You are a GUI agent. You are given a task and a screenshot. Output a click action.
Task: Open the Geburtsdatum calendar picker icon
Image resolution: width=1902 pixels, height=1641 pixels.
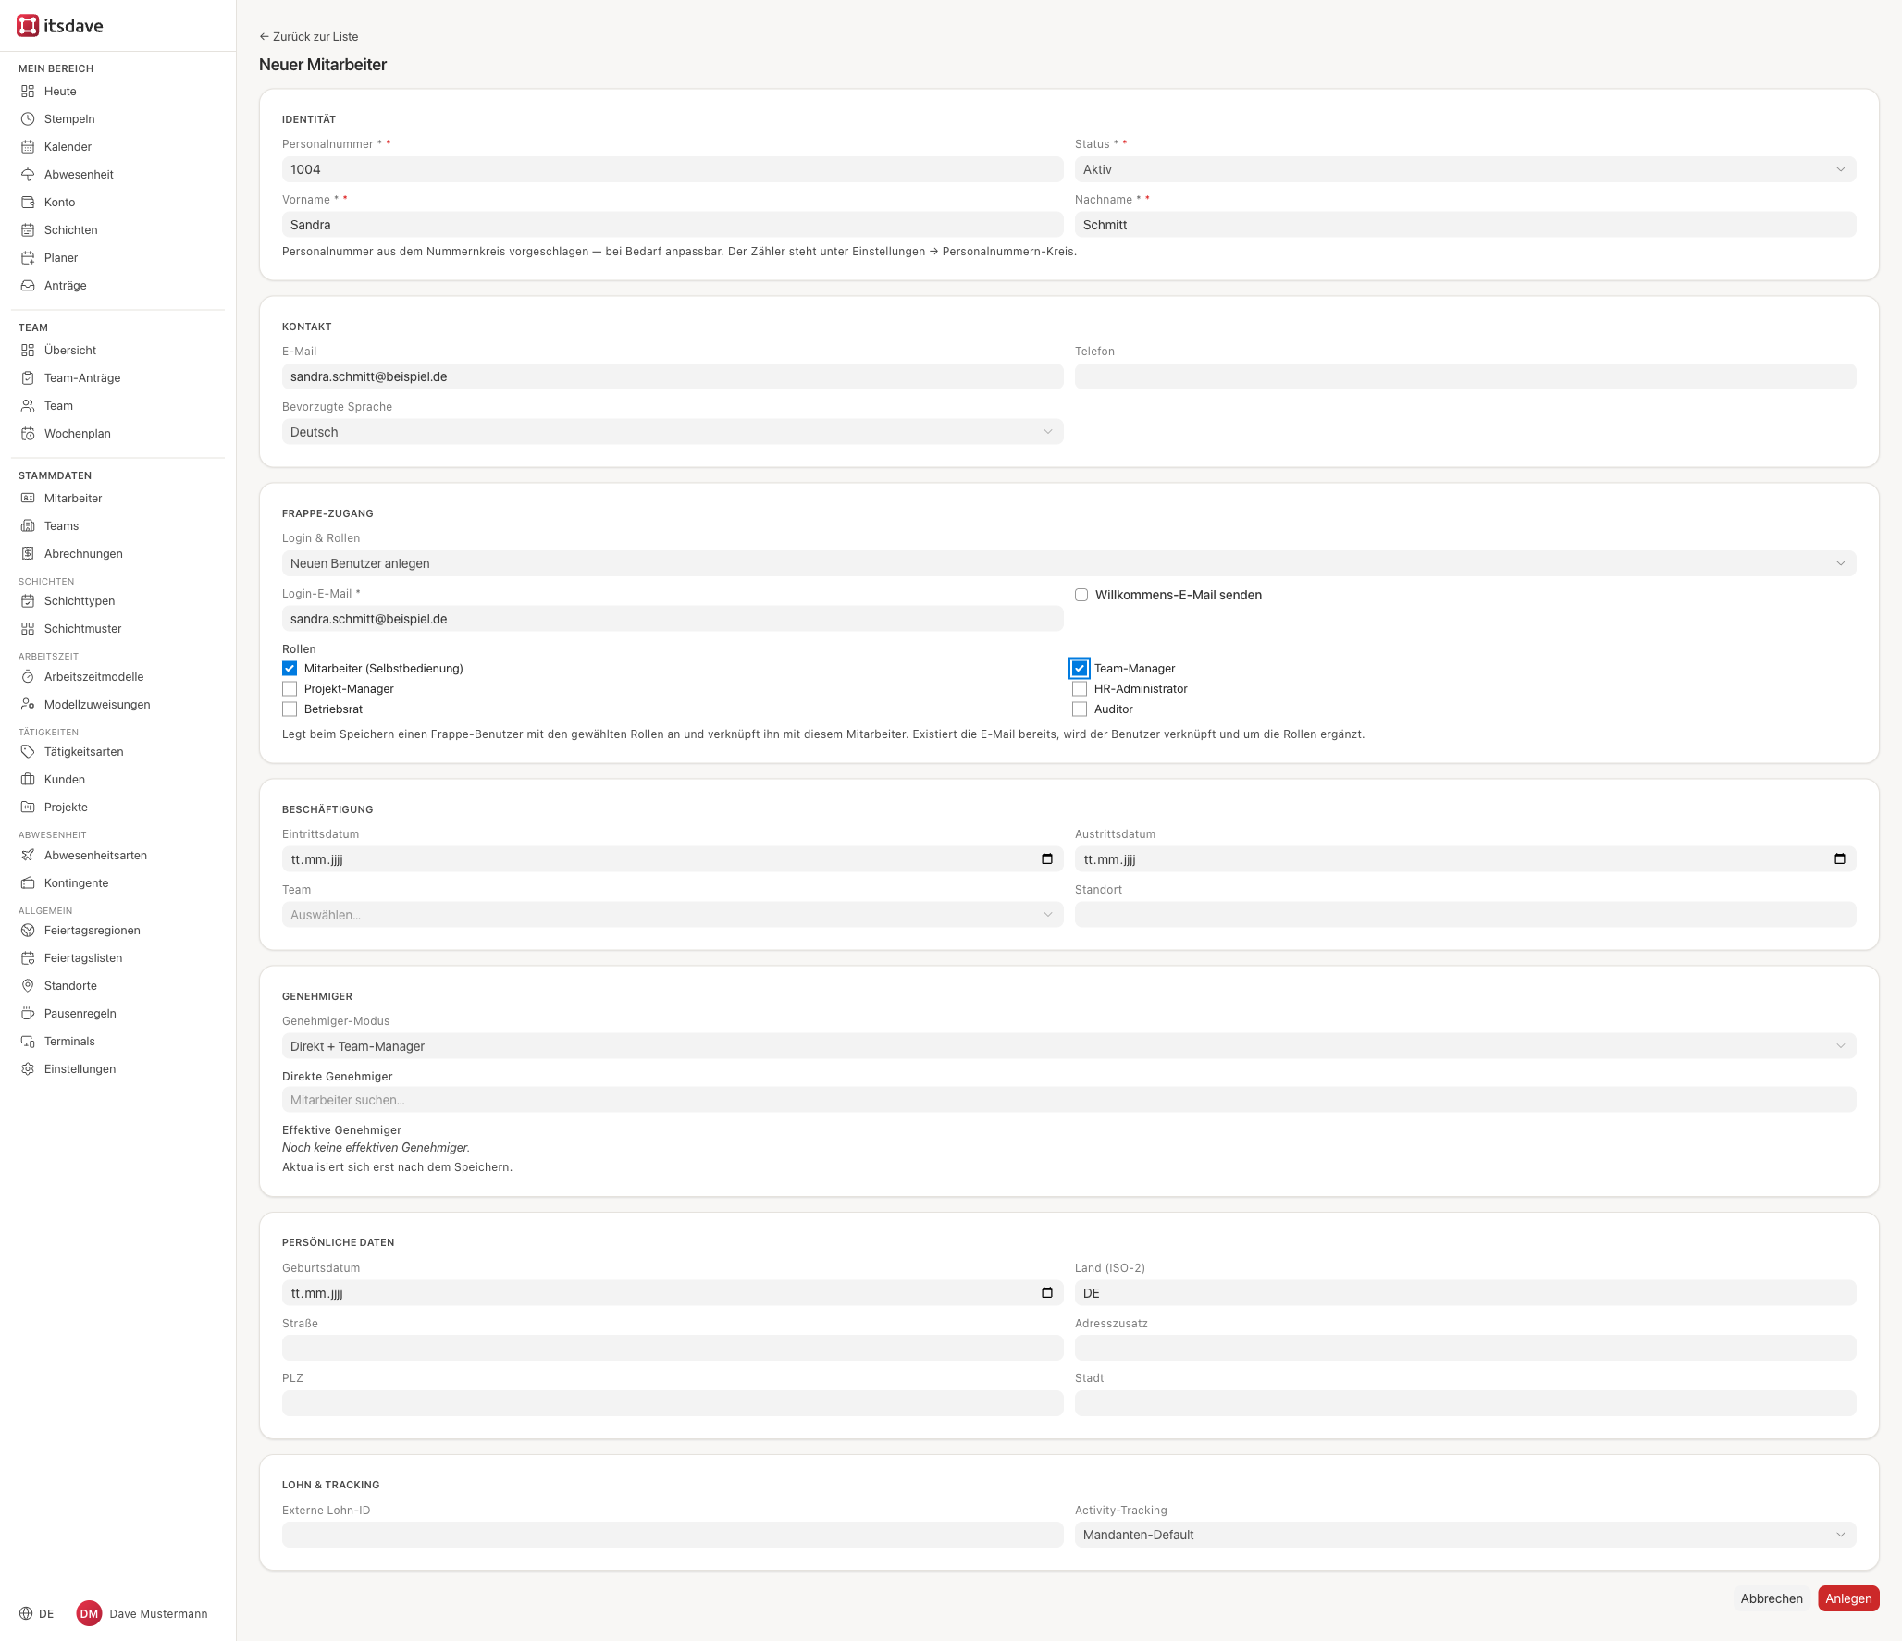point(1047,1293)
